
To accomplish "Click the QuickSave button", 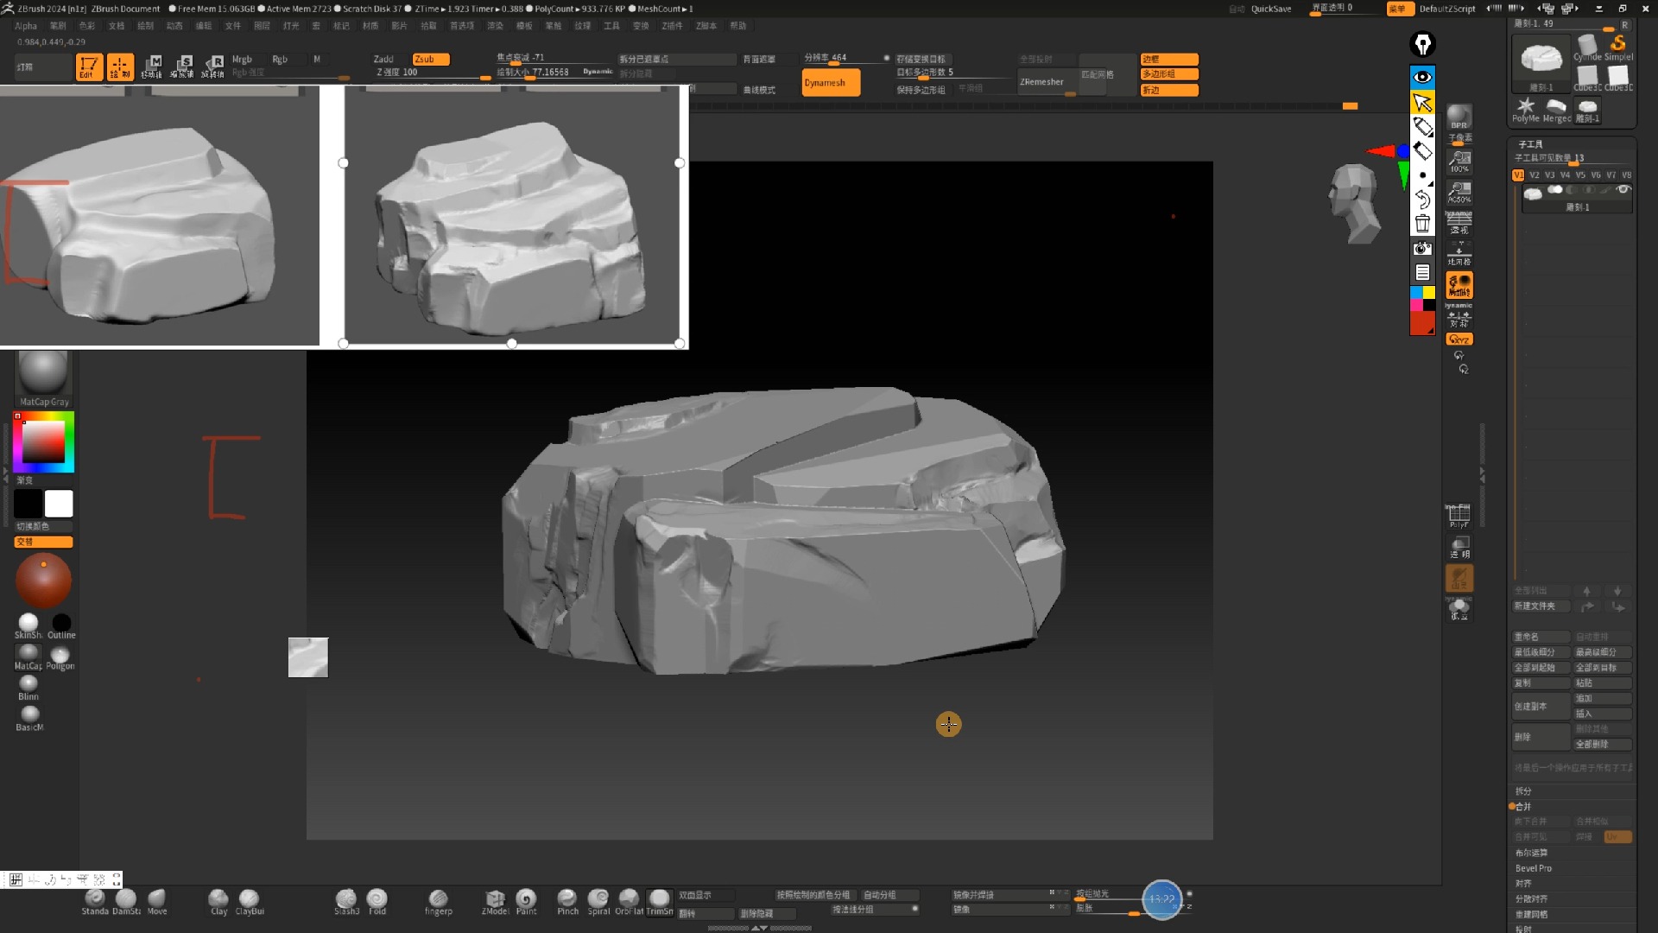I will point(1271,9).
